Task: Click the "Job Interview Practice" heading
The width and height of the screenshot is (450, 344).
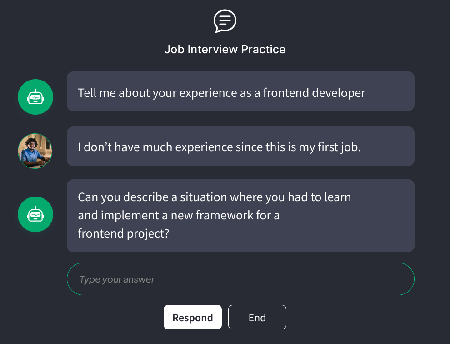Action: coord(225,49)
